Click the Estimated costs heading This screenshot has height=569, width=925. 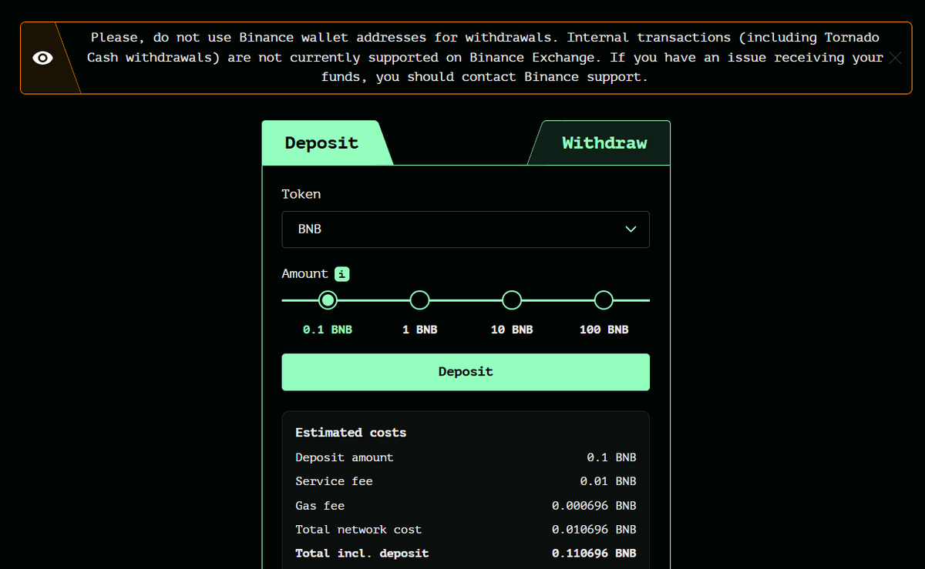click(351, 433)
